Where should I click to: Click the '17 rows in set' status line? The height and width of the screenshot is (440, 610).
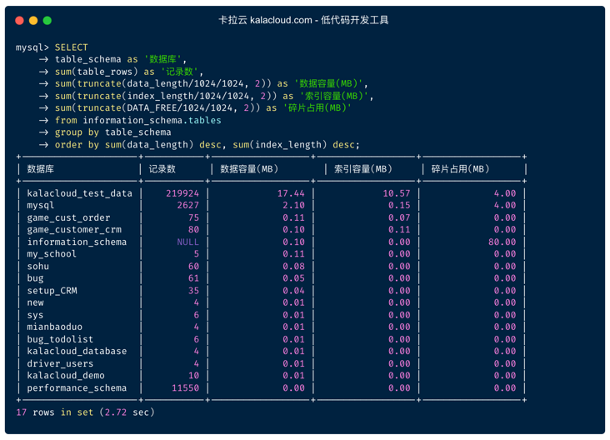pos(85,412)
